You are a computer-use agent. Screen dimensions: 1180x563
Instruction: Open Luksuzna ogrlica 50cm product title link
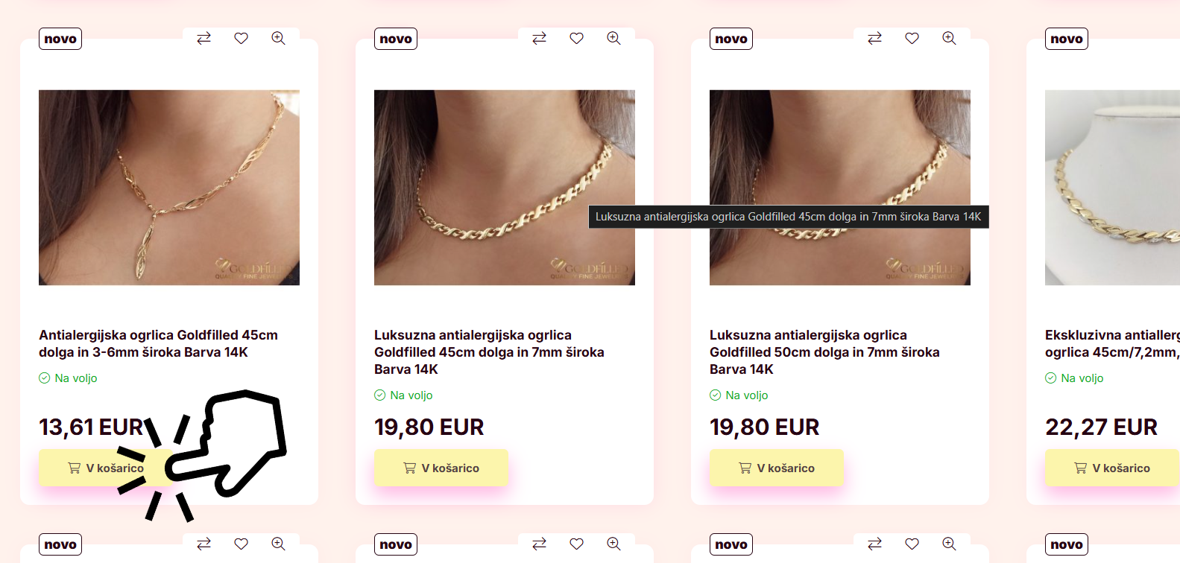[x=824, y=352]
